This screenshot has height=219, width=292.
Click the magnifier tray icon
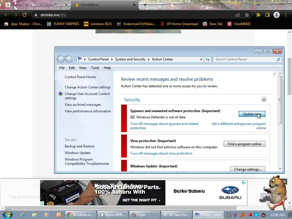tap(243, 215)
